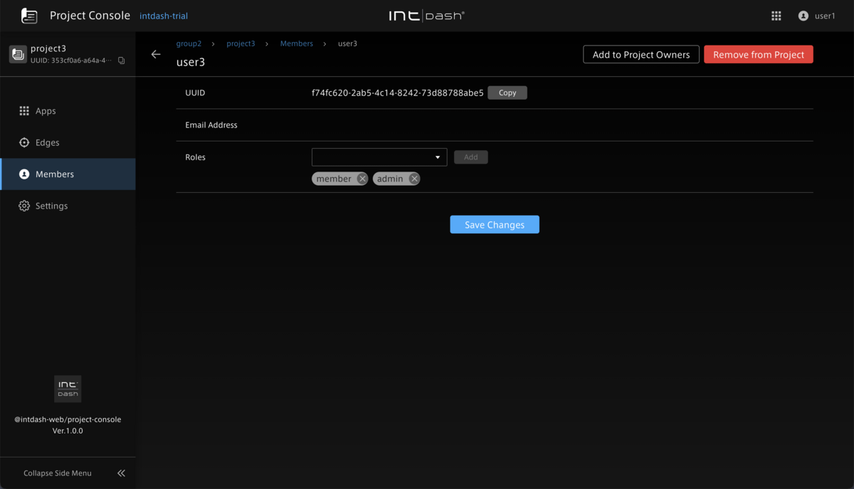Viewport: 854px width, 489px height.
Task: Click the Email Address label
Action: [211, 125]
